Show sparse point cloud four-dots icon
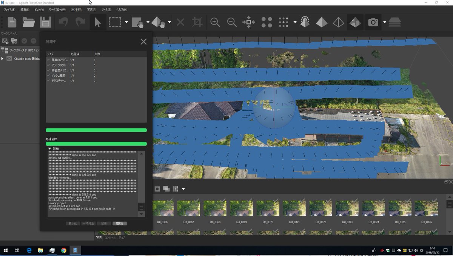The width and height of the screenshot is (453, 256). (x=267, y=22)
